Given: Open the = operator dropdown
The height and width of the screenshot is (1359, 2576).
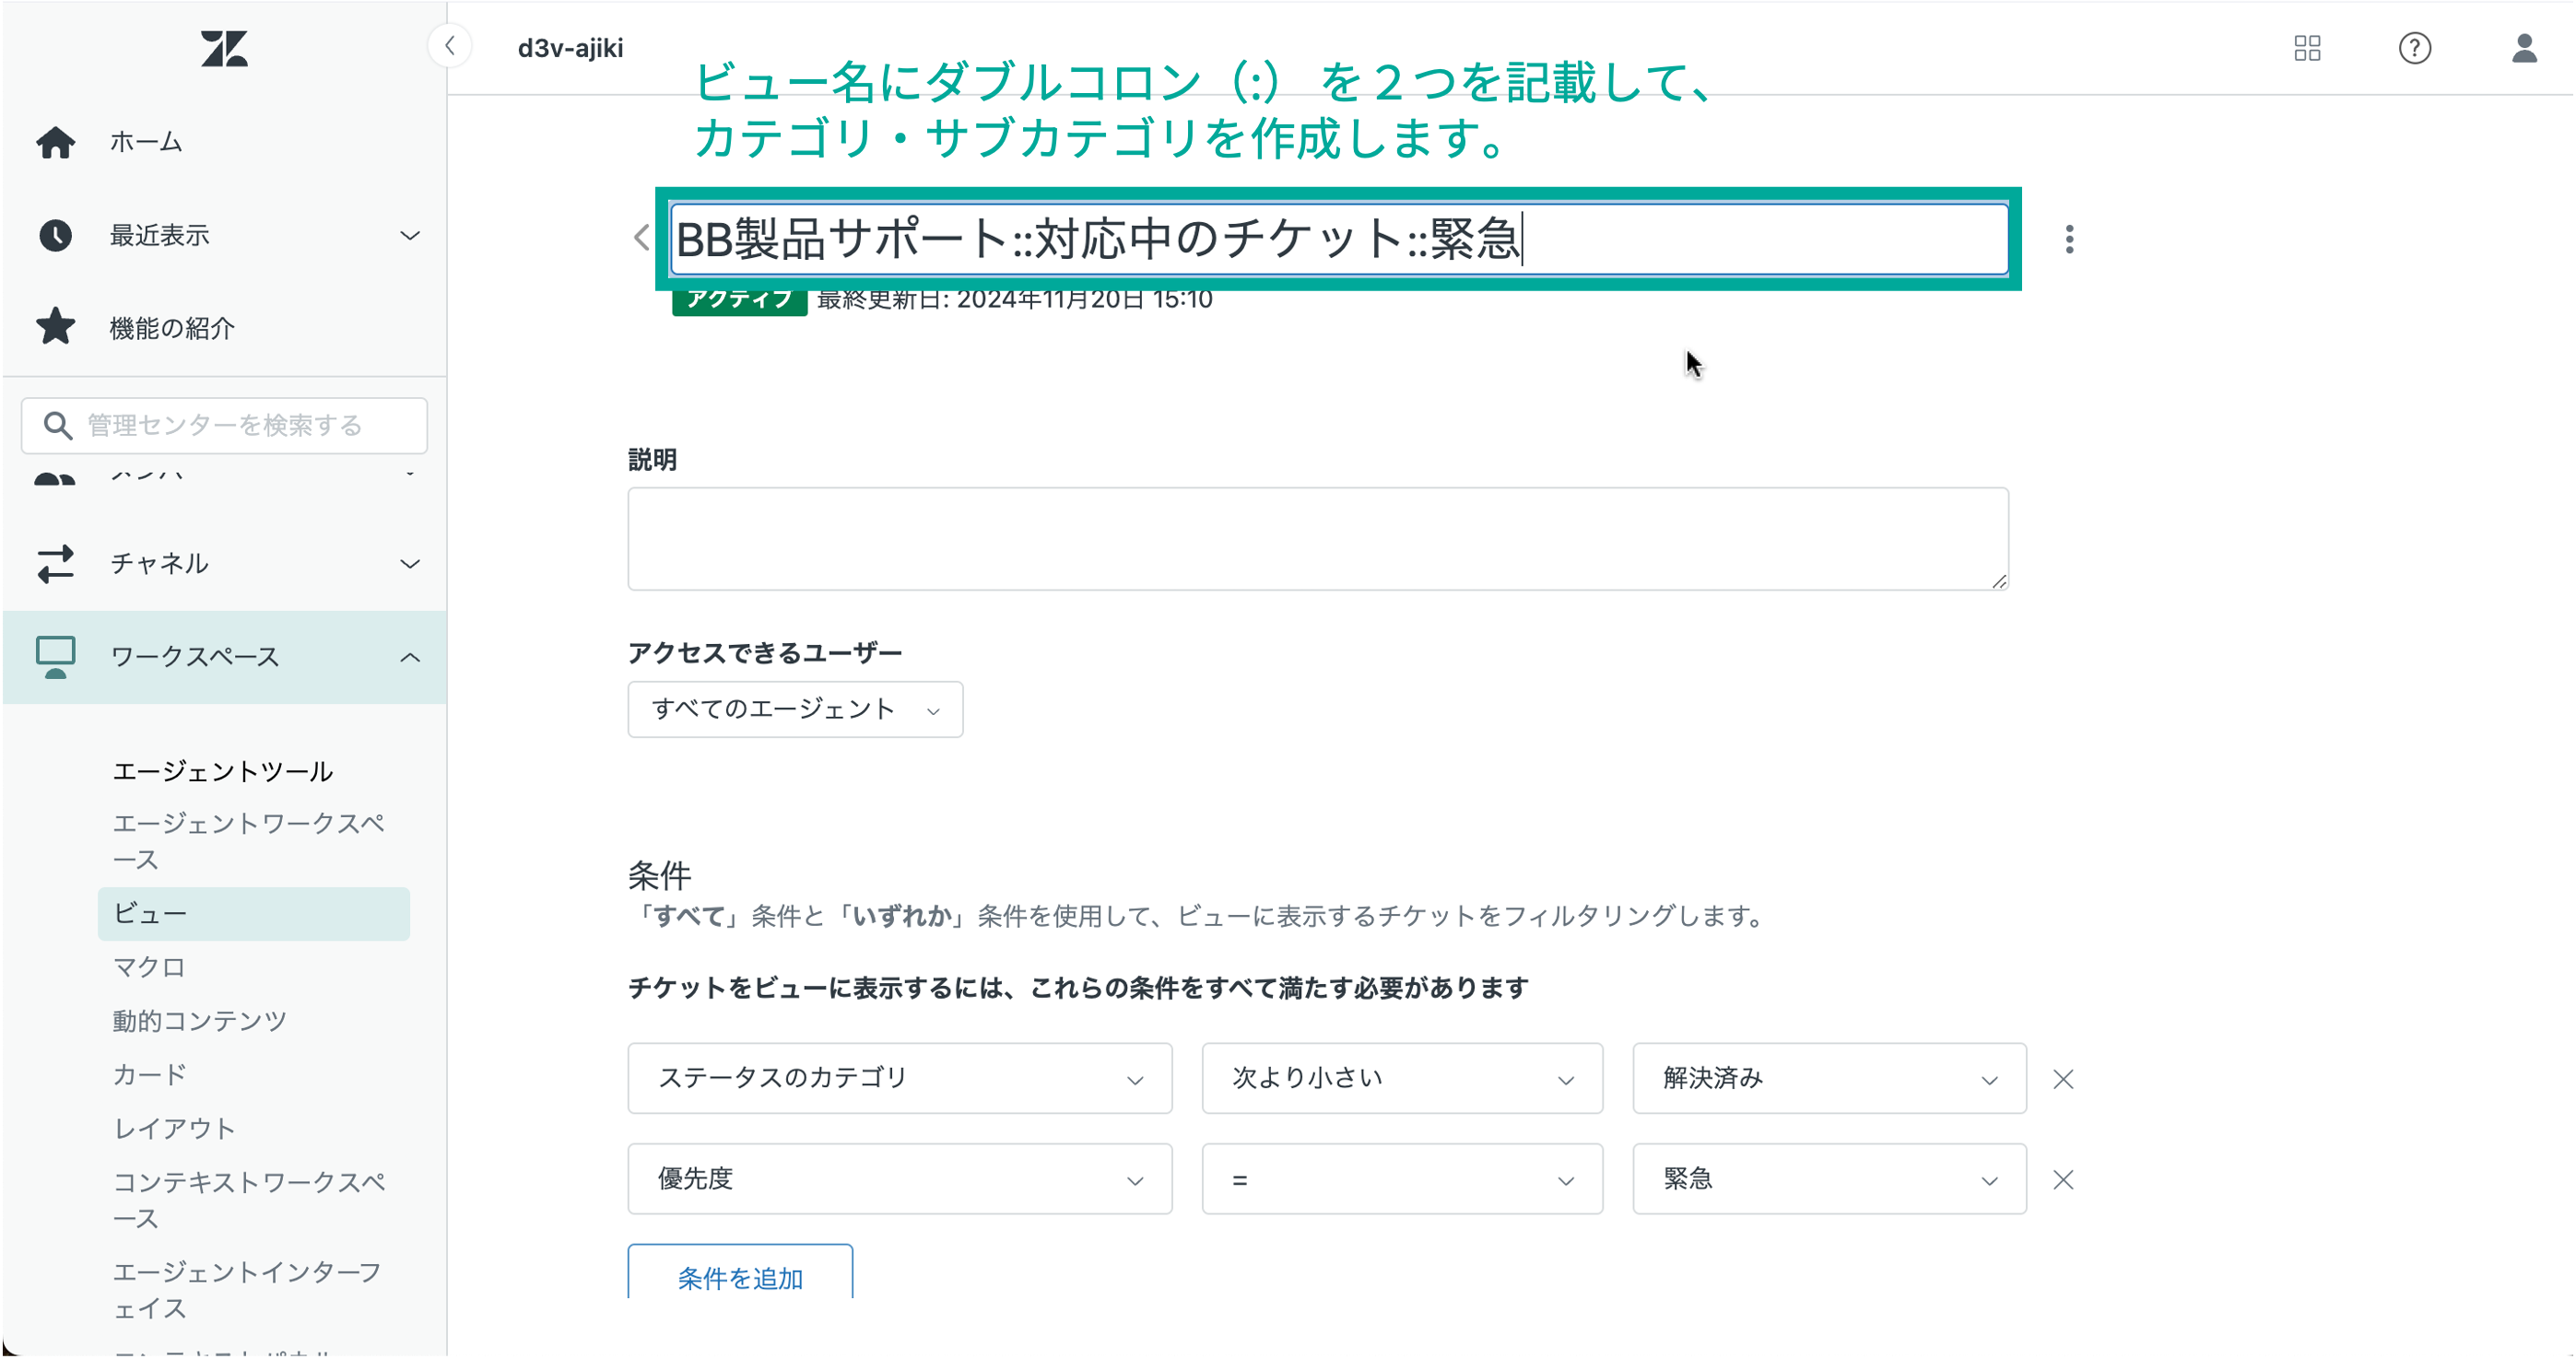Looking at the screenshot, I should [x=1403, y=1180].
